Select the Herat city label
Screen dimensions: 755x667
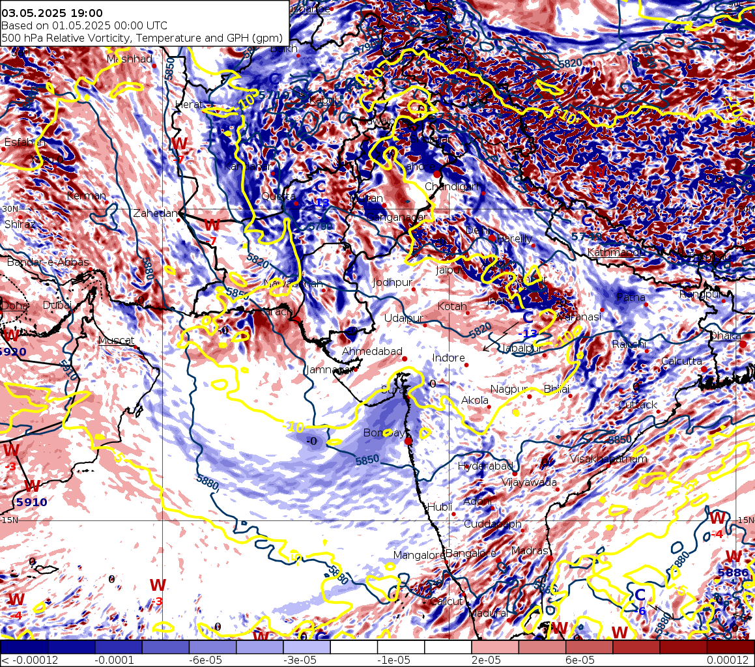(x=189, y=104)
